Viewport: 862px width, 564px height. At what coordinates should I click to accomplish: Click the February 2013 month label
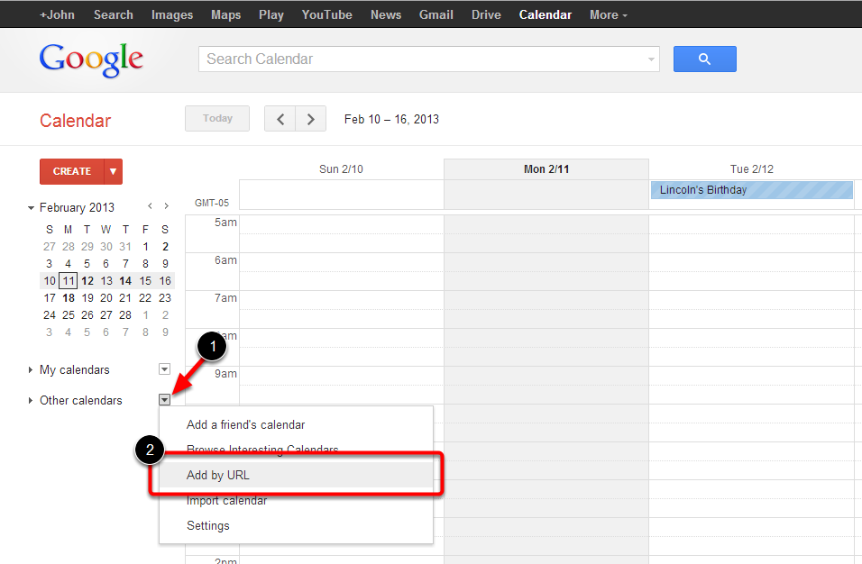coord(77,207)
